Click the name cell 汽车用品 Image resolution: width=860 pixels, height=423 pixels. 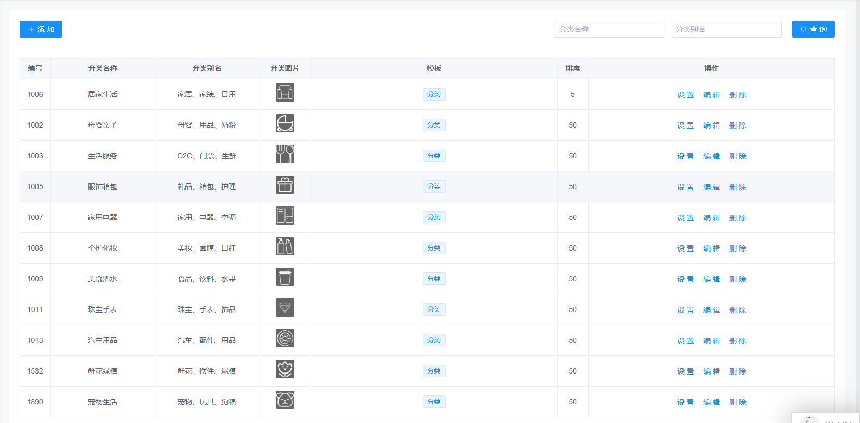click(x=103, y=340)
